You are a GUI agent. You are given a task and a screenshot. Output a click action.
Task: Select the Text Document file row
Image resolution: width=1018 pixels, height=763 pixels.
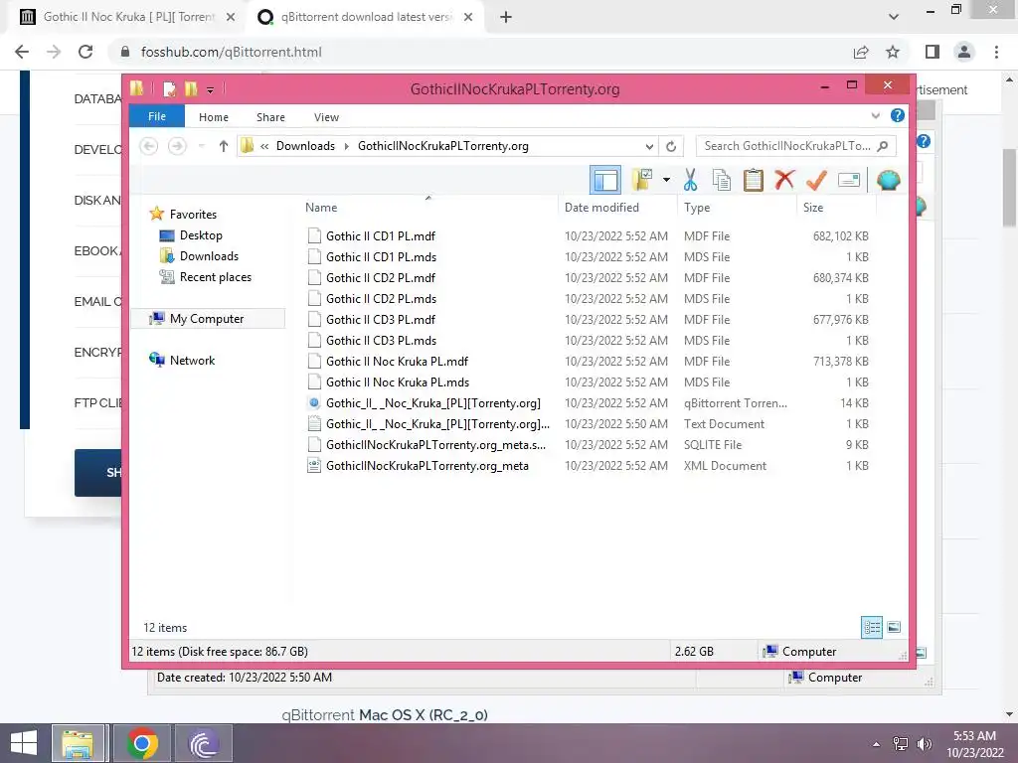pos(588,423)
